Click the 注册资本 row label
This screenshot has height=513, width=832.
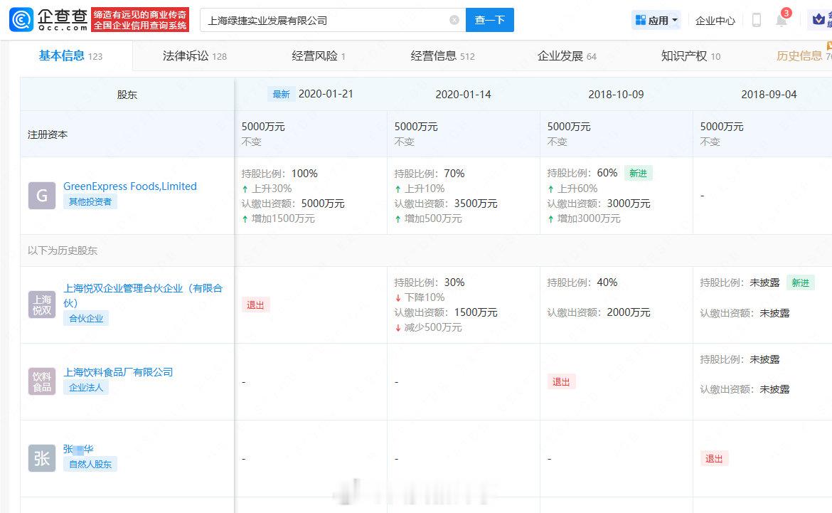coord(48,134)
